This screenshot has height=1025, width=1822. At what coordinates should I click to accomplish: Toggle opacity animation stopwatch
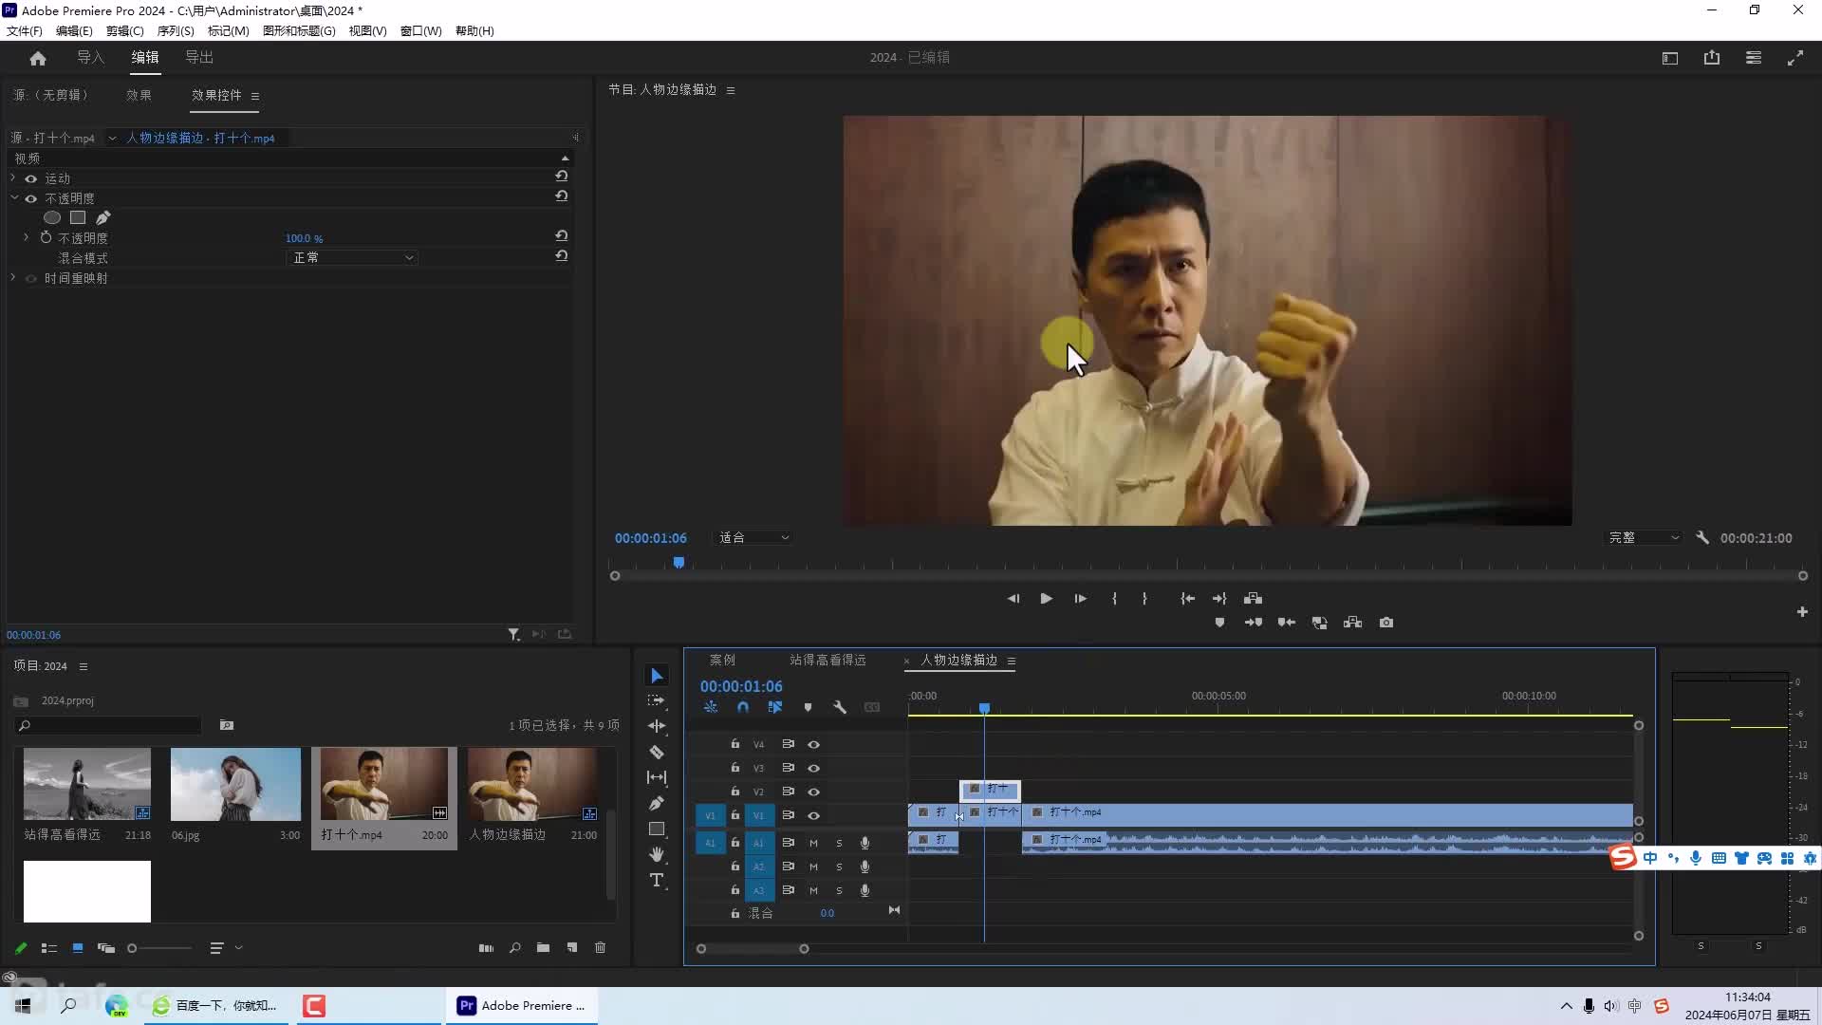46,237
